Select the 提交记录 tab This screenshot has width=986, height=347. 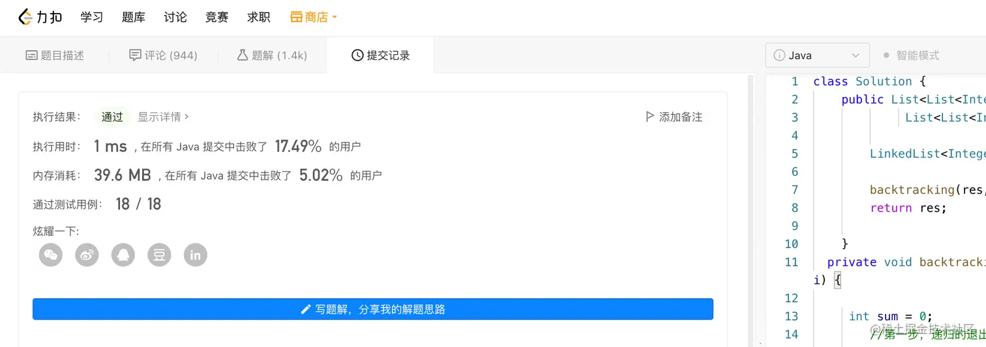[380, 55]
